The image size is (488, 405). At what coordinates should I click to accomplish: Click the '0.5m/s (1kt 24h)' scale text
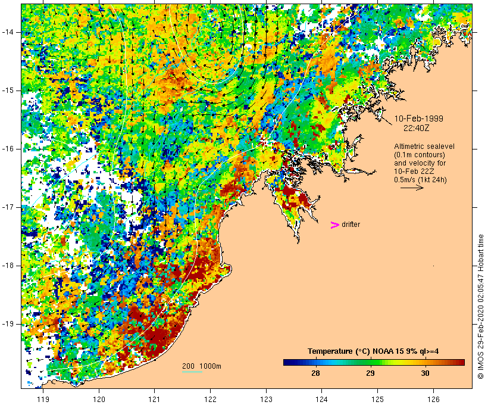[x=420, y=180]
